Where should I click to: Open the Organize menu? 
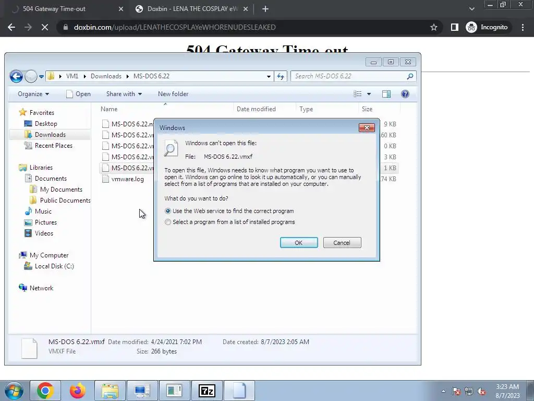pyautogui.click(x=33, y=94)
